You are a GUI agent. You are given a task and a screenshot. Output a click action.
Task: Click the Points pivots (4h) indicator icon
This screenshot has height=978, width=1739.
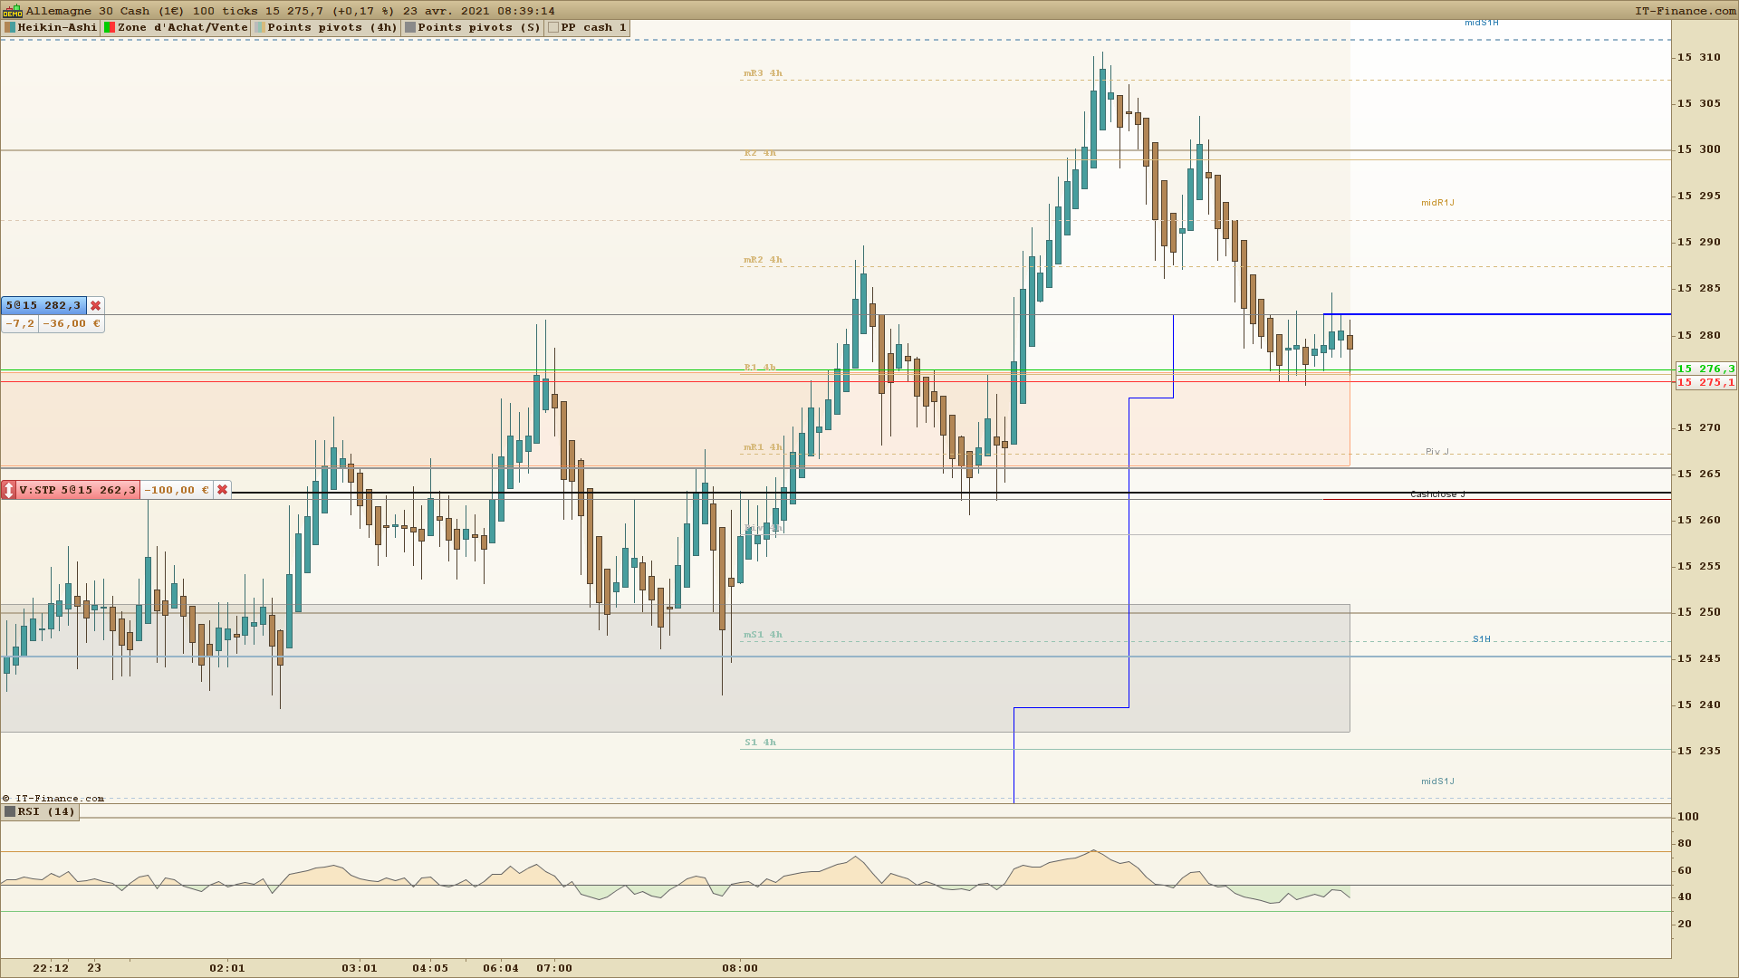260,28
